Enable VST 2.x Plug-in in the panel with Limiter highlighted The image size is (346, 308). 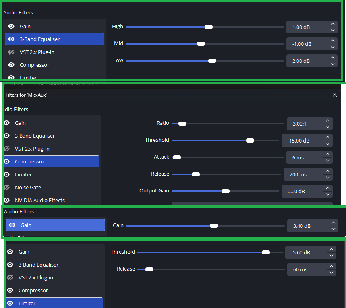pos(10,277)
